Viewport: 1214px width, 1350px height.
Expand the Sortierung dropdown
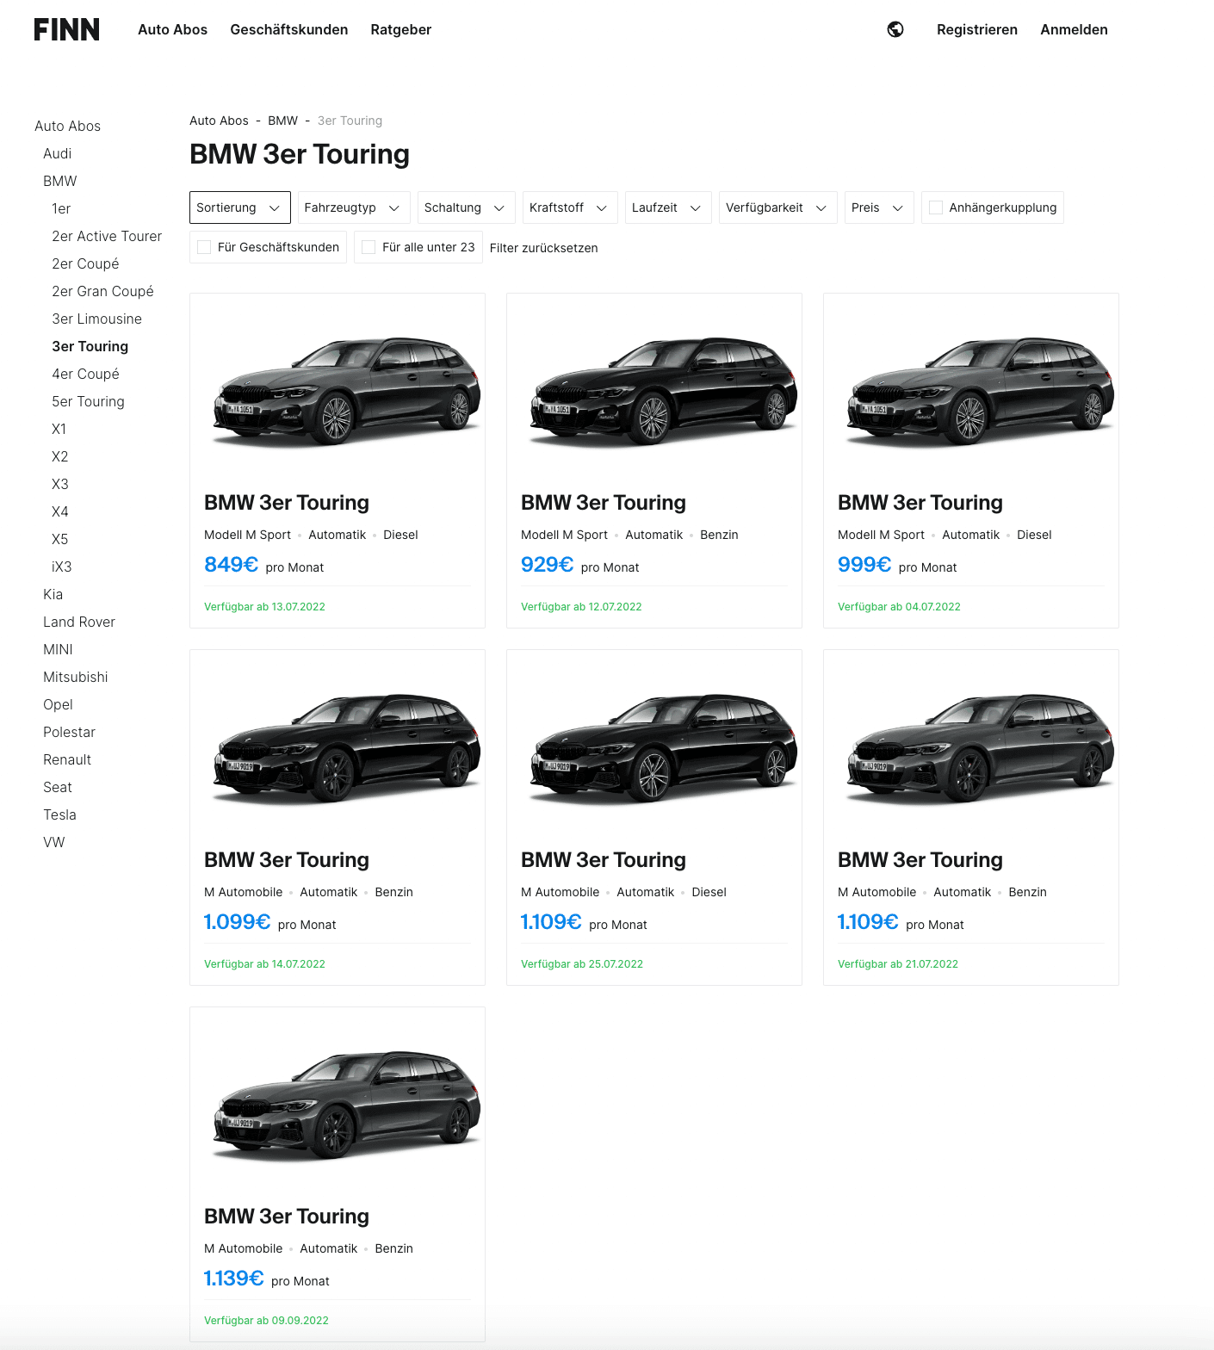pos(240,207)
